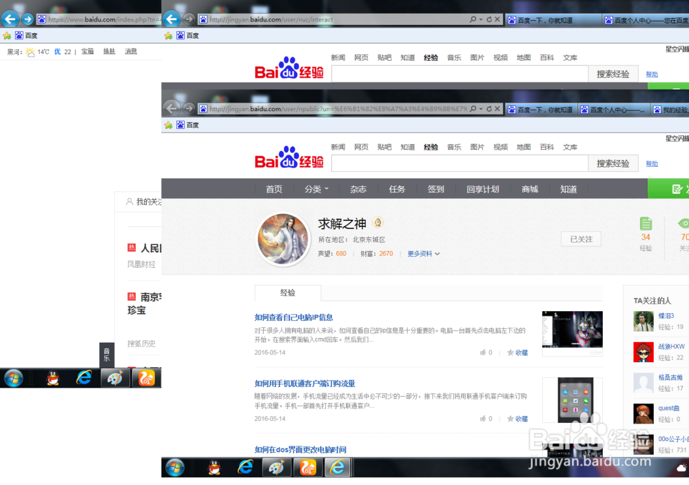Switch to 百度个人中心 tab in nuc/interact window
The height and width of the screenshot is (485, 689).
tap(646, 20)
